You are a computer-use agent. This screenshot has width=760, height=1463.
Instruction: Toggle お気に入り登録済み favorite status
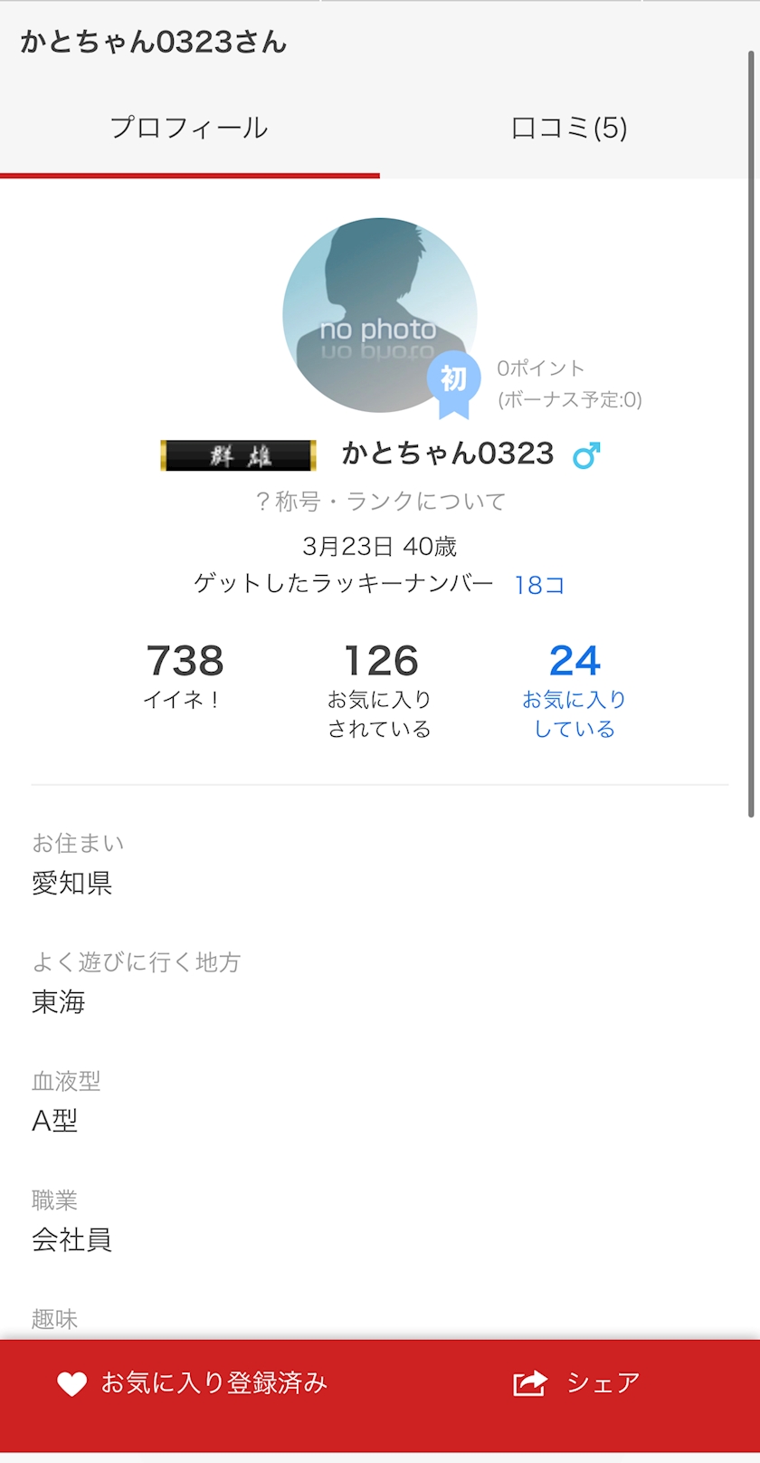(x=214, y=1382)
